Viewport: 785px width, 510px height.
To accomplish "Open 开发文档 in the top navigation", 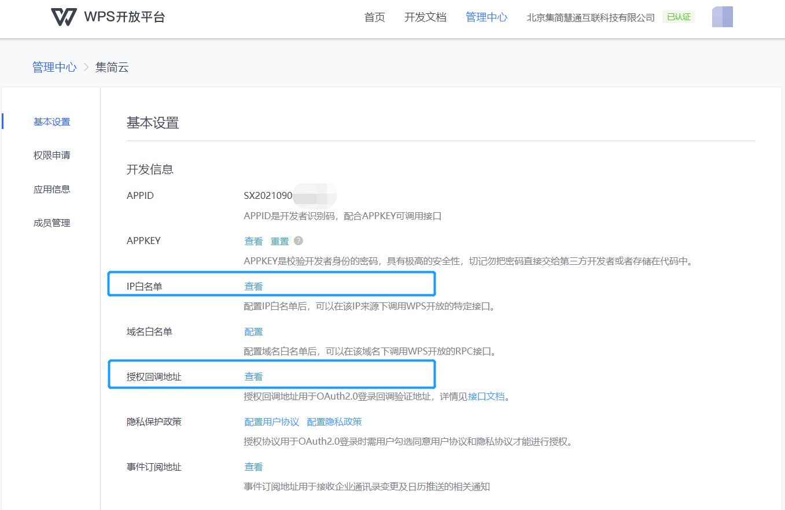I will coord(425,17).
